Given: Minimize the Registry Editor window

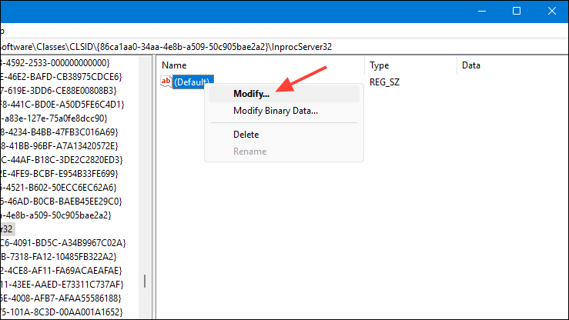Looking at the screenshot, I should (x=482, y=12).
